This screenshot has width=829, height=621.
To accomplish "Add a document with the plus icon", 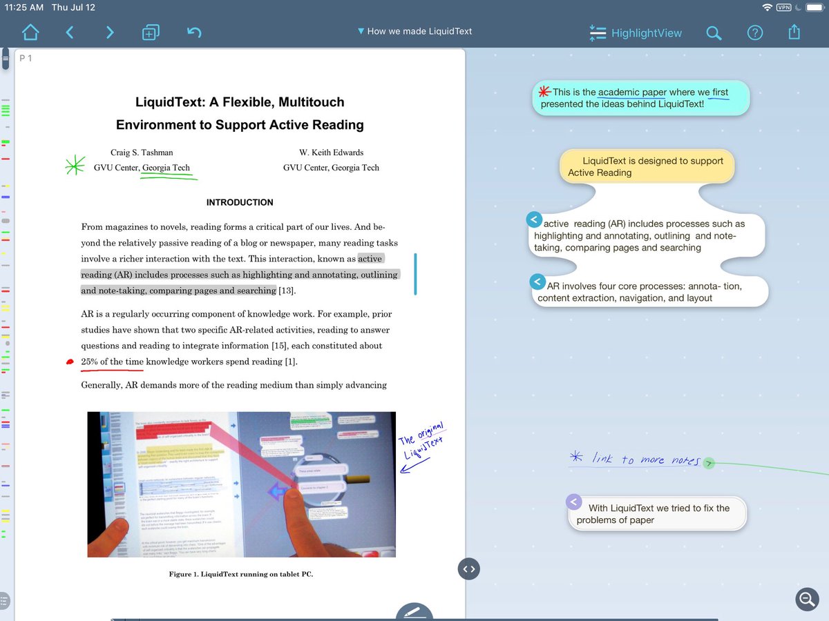I will [151, 32].
